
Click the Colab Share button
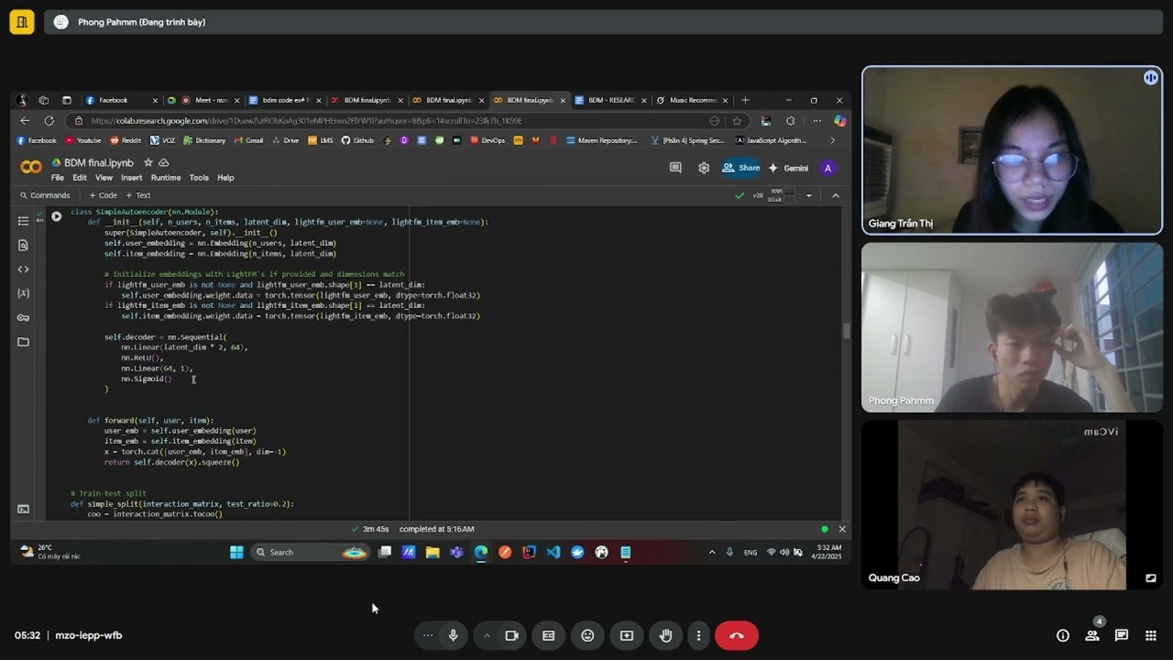pos(741,168)
